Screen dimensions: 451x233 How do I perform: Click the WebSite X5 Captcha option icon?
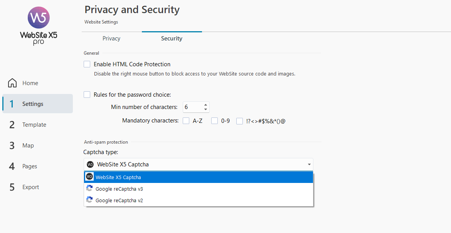(x=89, y=177)
